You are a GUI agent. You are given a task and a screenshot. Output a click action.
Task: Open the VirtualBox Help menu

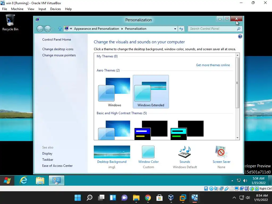pos(68,9)
